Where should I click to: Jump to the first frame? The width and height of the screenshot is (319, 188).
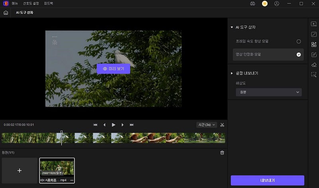(95, 125)
